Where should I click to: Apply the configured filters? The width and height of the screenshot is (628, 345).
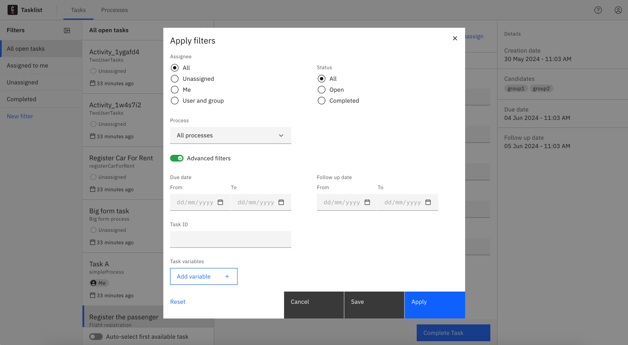tap(434, 302)
